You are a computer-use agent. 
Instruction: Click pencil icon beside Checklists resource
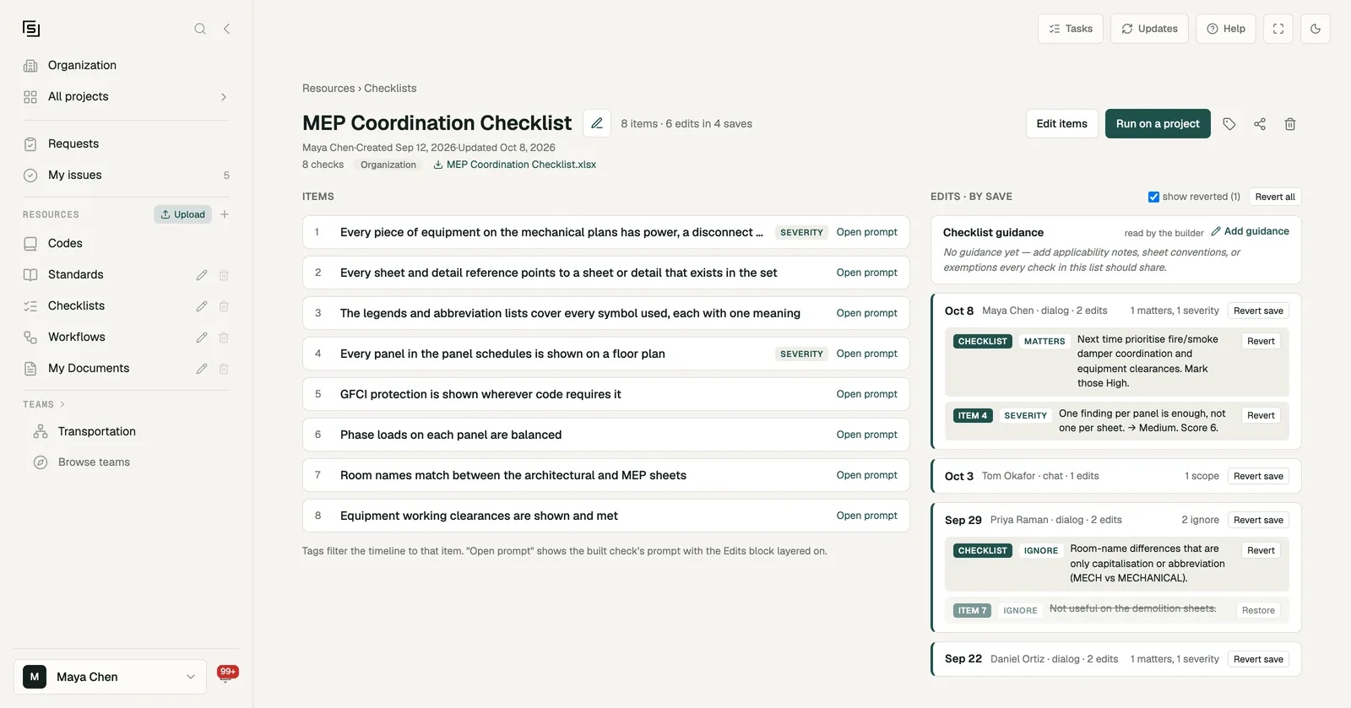pos(202,306)
